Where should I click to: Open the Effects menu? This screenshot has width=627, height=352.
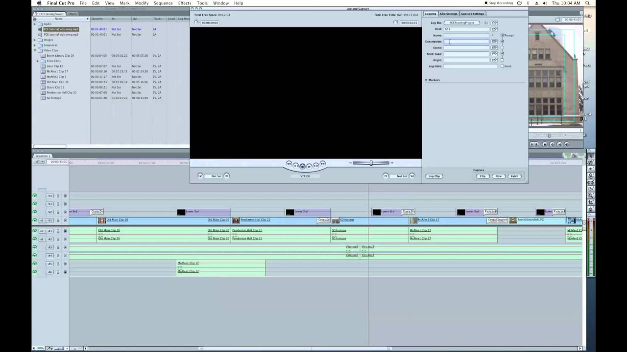185,3
